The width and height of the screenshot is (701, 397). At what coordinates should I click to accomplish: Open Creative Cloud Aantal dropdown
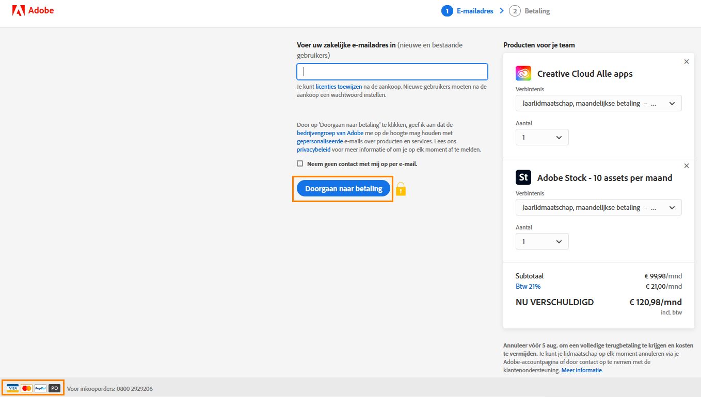pos(542,137)
